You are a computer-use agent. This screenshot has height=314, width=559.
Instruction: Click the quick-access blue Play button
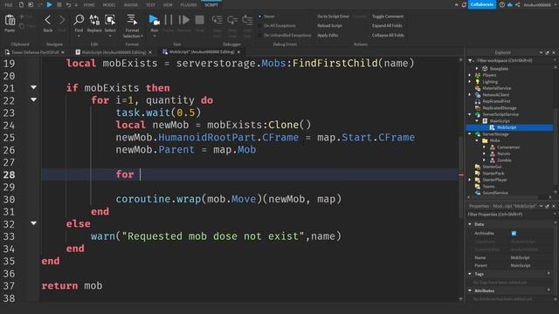50,4
